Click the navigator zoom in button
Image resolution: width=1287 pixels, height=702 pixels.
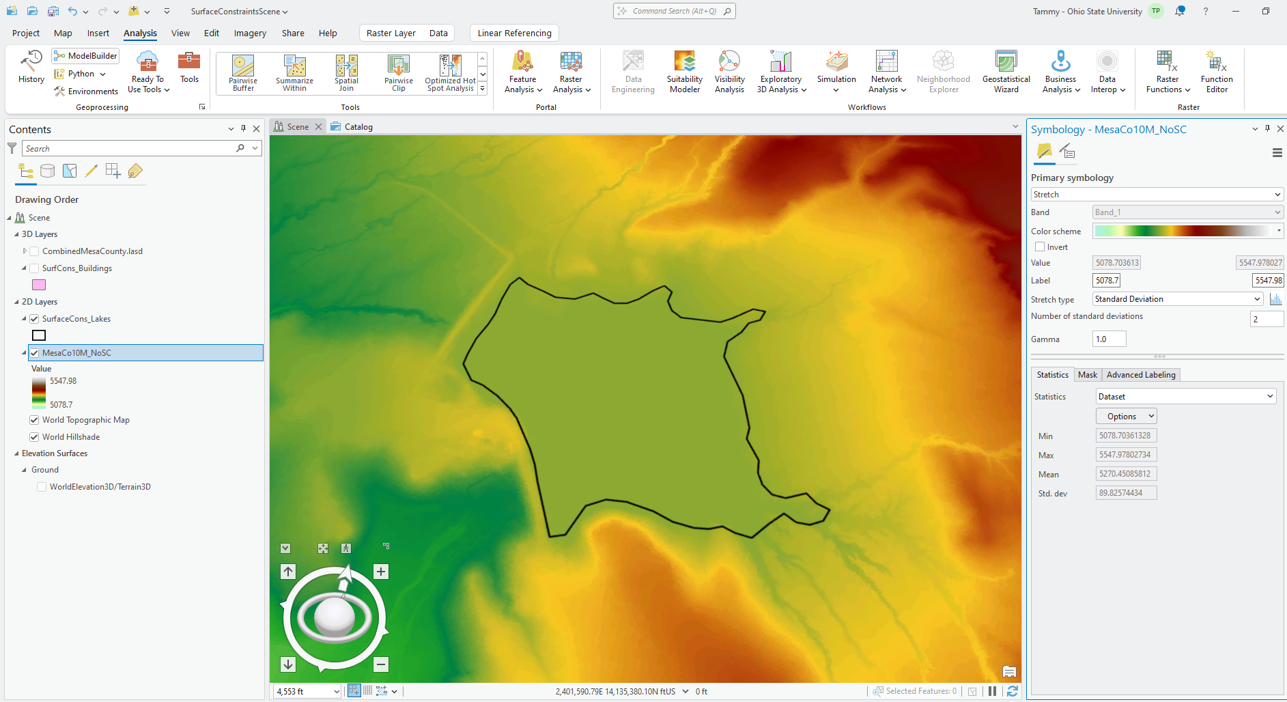[x=381, y=572]
